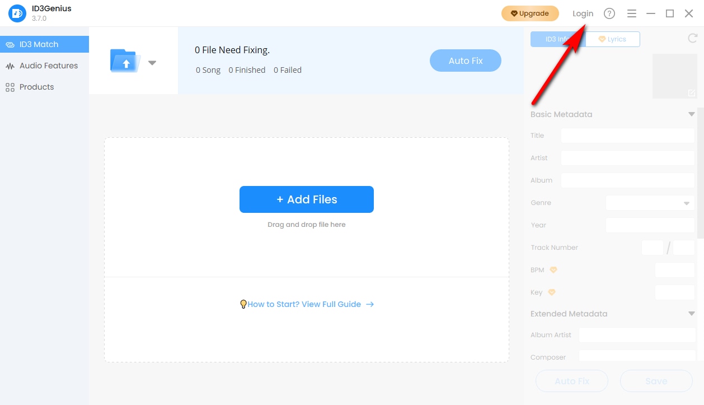Image resolution: width=704 pixels, height=405 pixels.
Task: Click the Title input field
Action: (627, 136)
